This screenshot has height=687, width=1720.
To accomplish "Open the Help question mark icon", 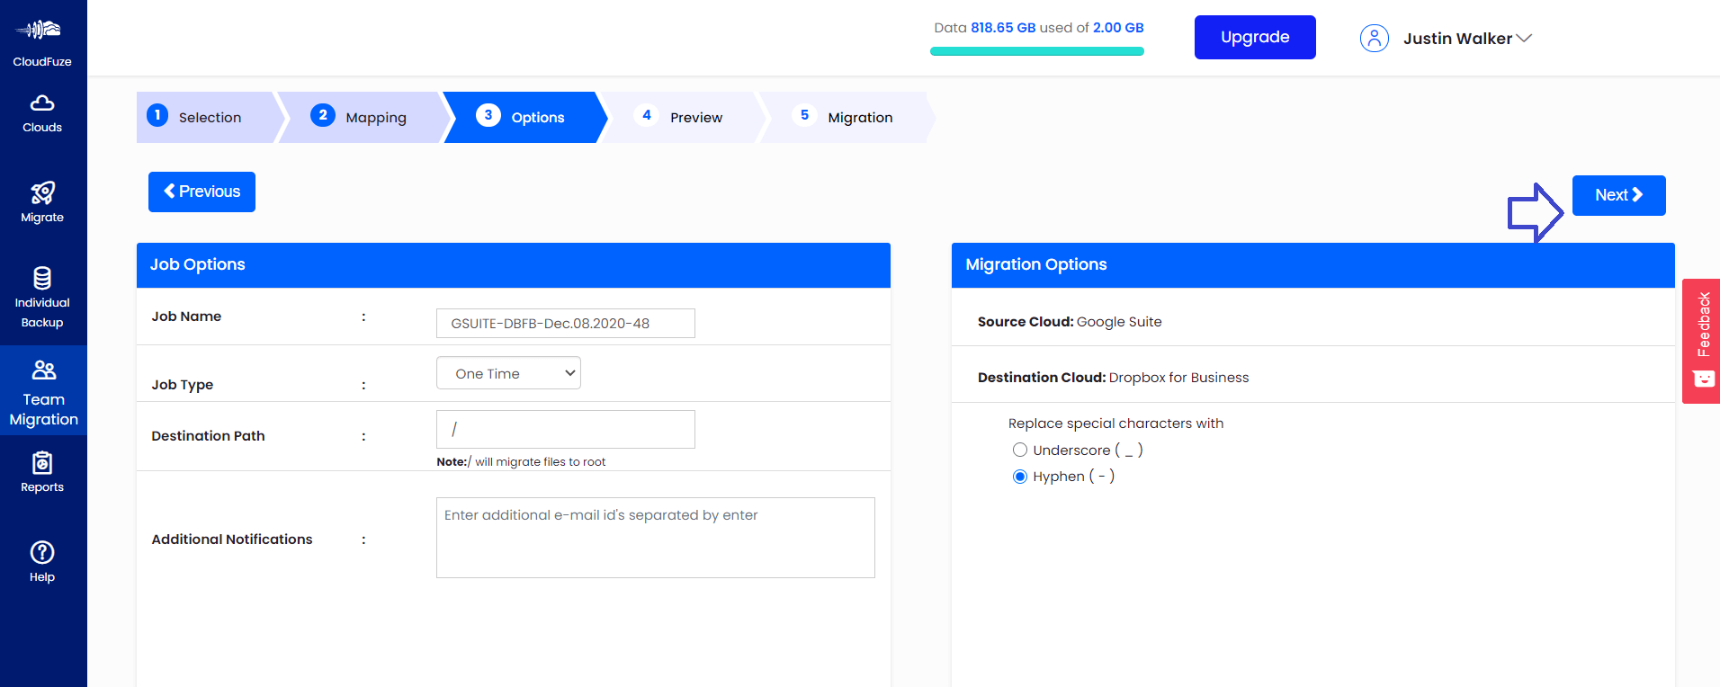I will point(42,552).
